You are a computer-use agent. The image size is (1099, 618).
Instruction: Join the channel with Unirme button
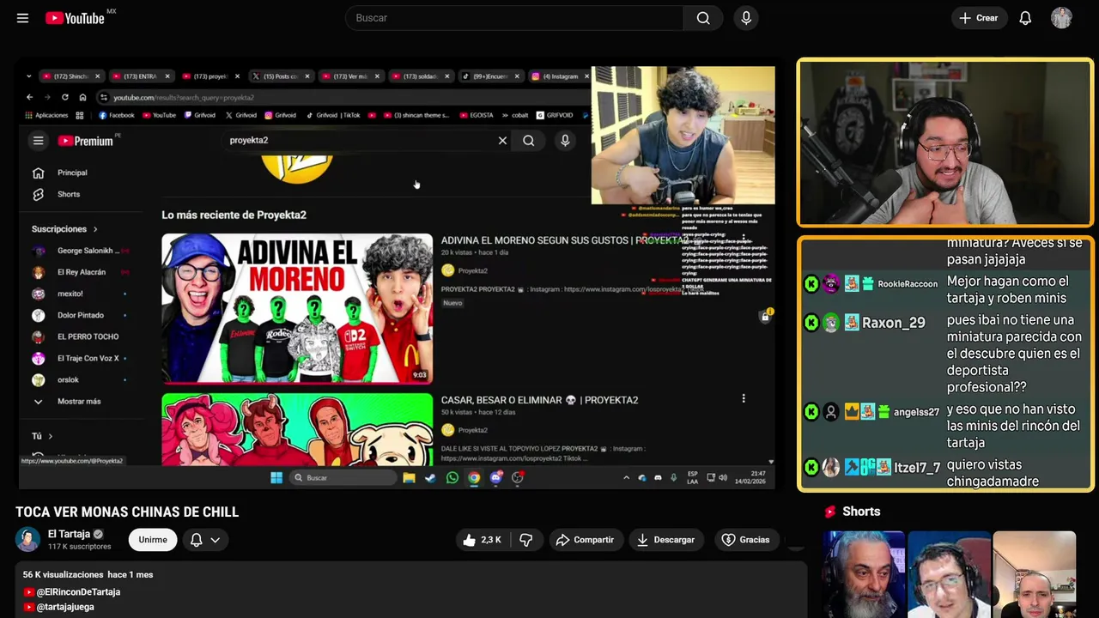click(153, 540)
